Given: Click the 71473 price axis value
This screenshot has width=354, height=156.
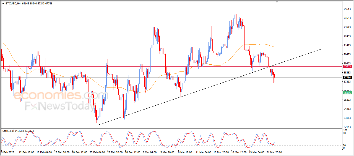Looking at the screenshot, I should click(x=347, y=45).
